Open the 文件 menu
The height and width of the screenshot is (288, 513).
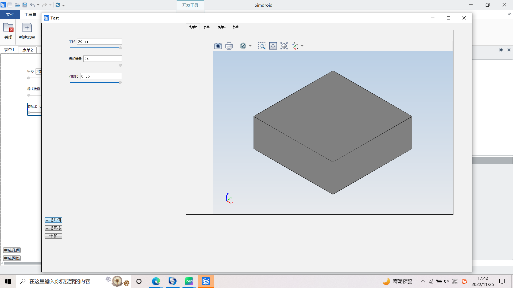[x=10, y=14]
